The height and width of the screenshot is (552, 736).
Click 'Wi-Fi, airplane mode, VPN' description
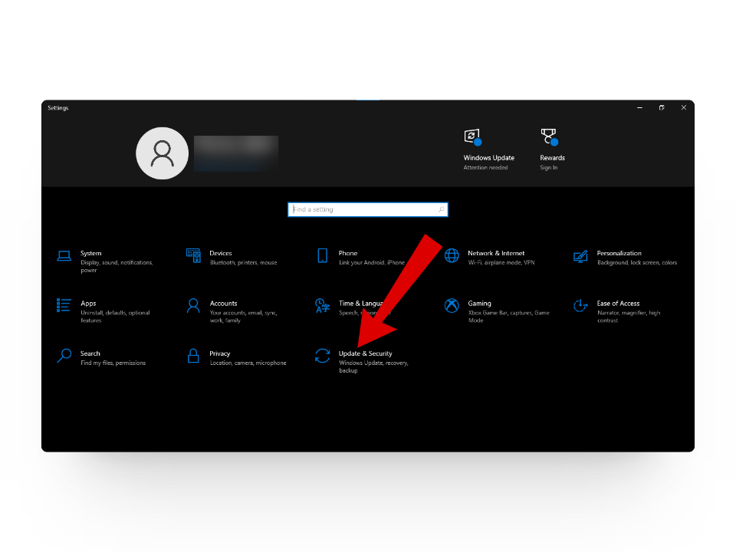(x=501, y=262)
